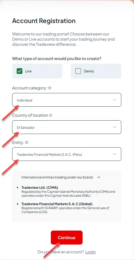The image size is (134, 260).
Task: Open the Country of location dropdown showing El Salvador
Action: click(67, 127)
